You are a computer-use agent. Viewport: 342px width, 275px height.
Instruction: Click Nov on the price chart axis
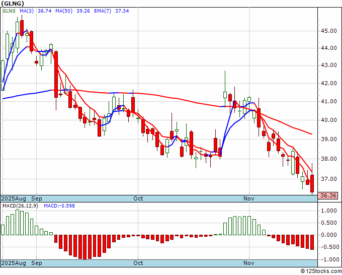click(x=249, y=198)
